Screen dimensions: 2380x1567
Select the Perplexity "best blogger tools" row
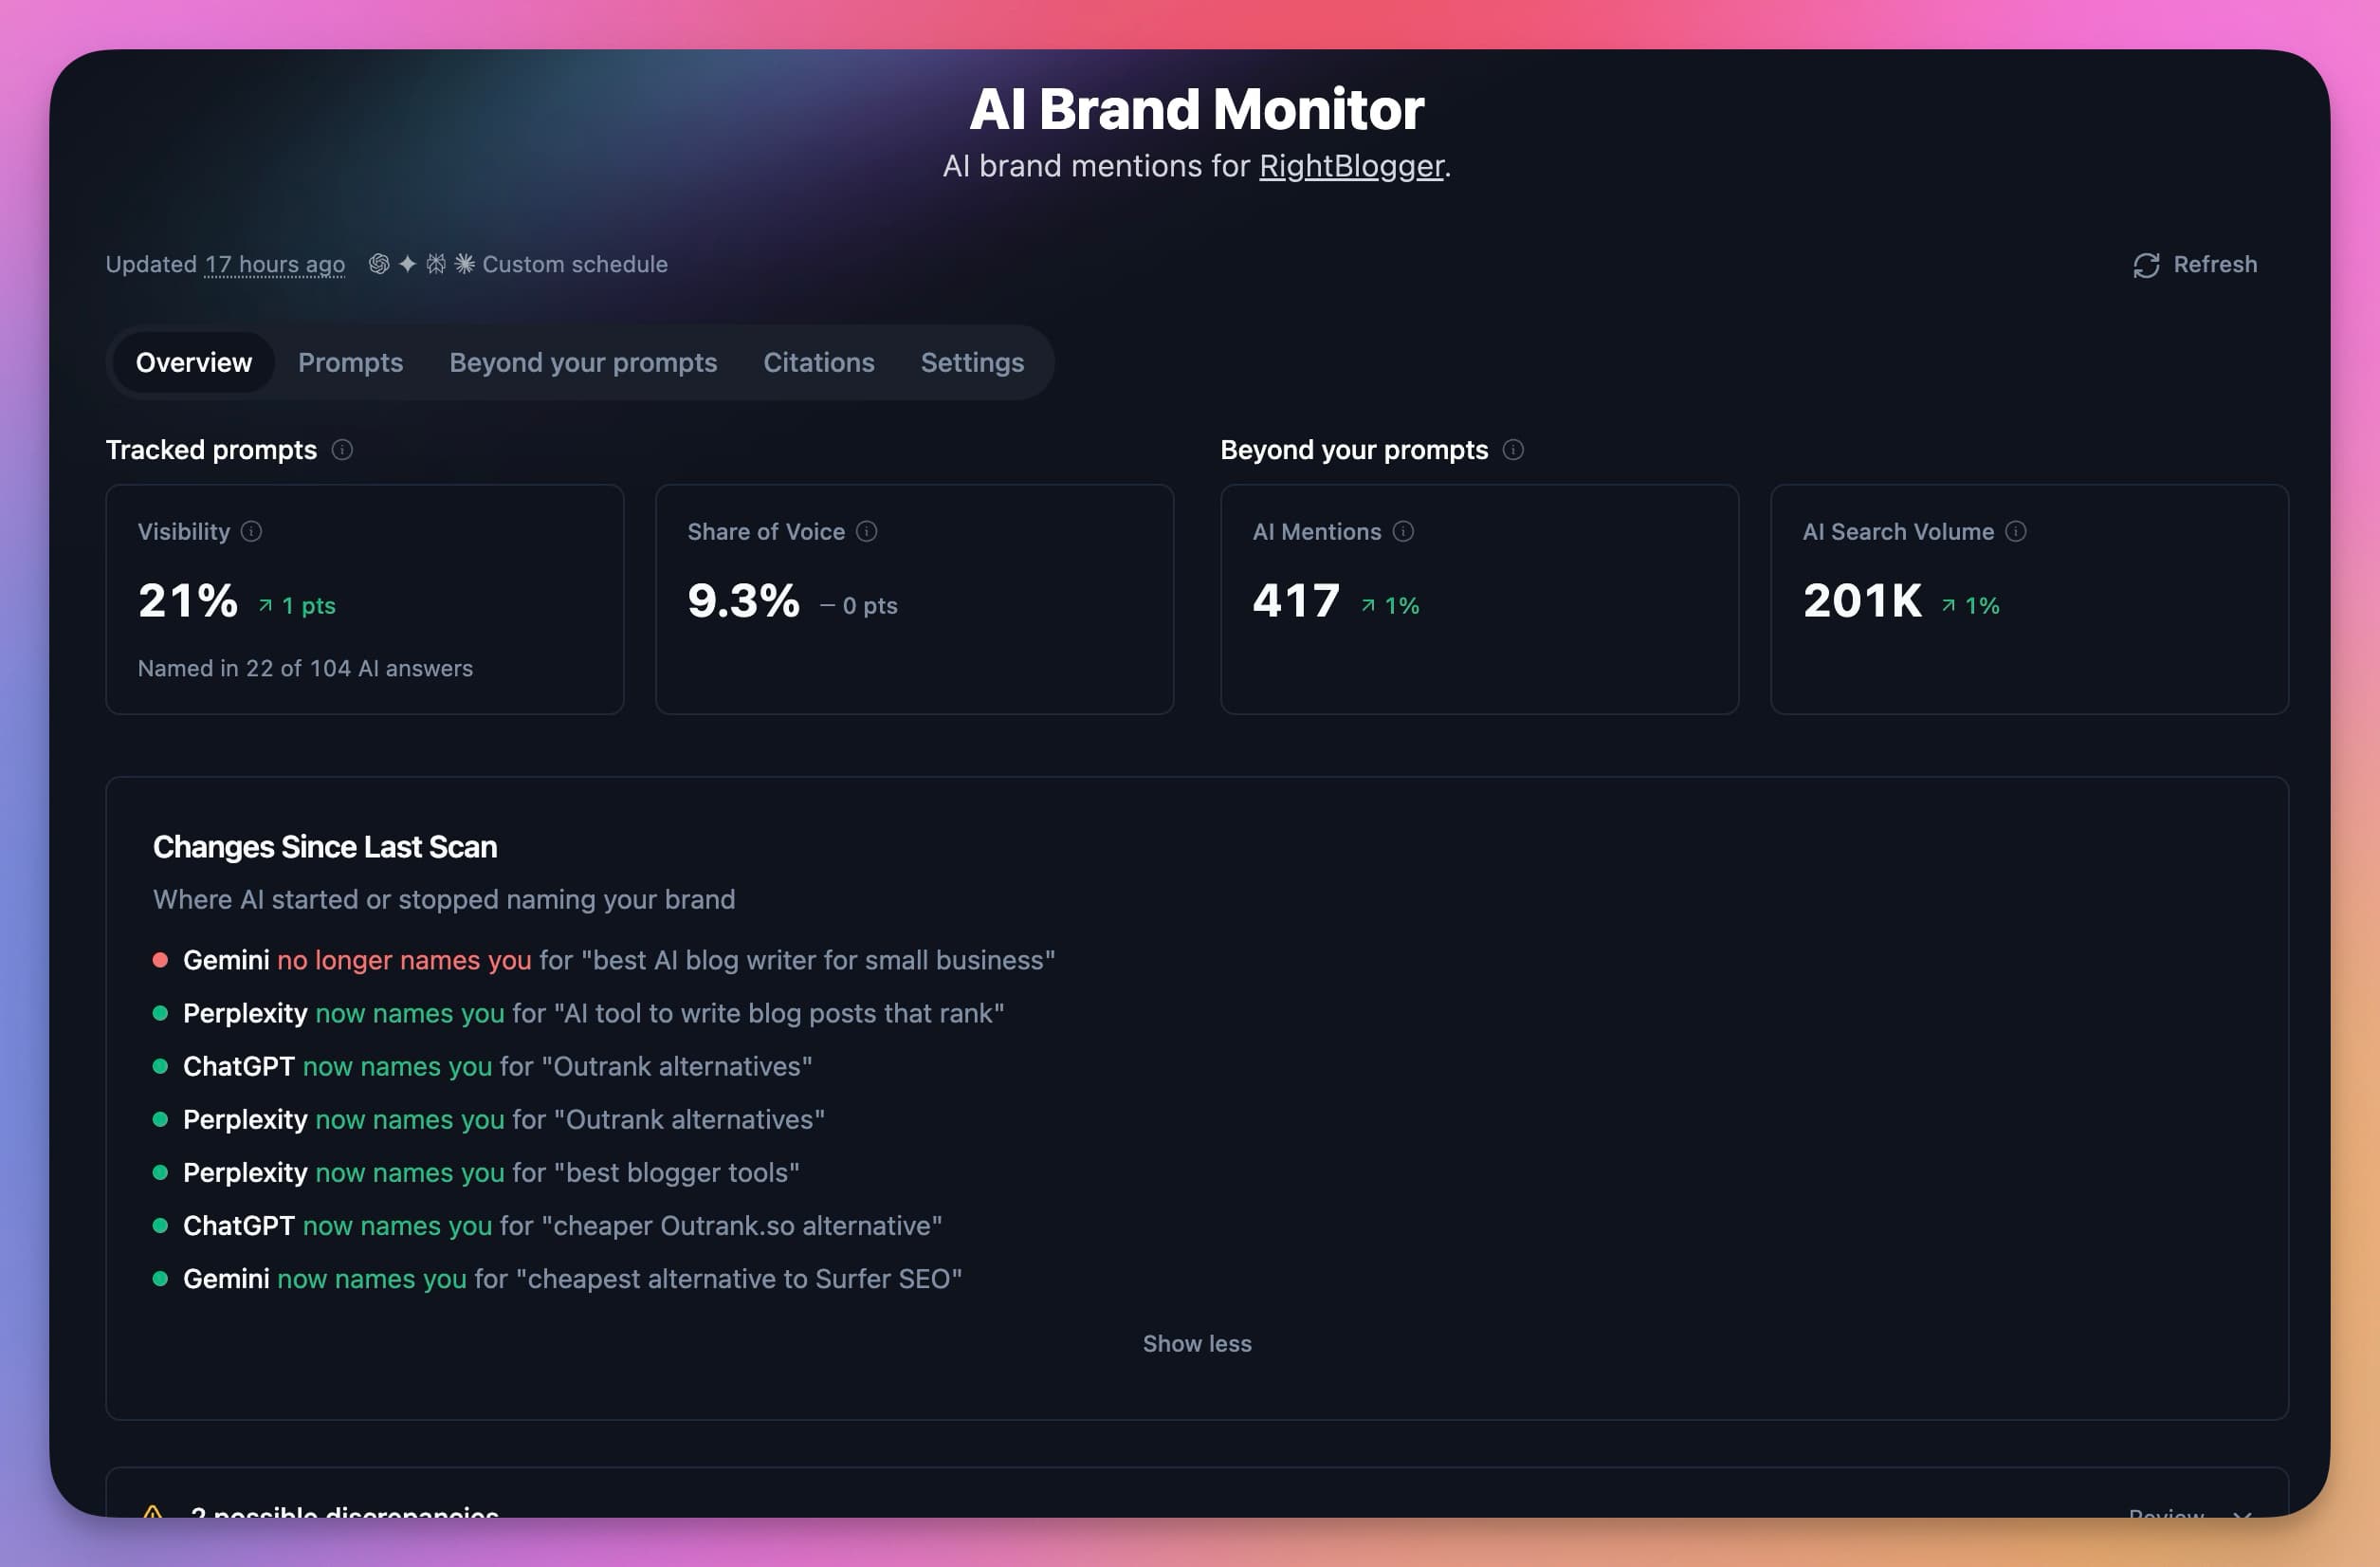pyautogui.click(x=476, y=1172)
